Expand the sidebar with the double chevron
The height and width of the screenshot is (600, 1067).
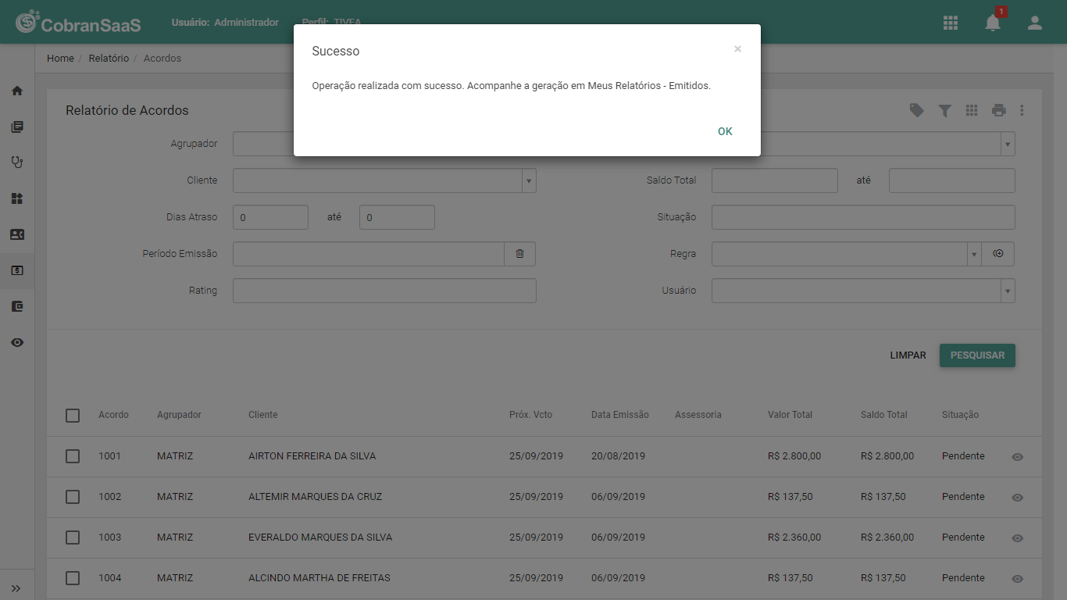(x=16, y=588)
